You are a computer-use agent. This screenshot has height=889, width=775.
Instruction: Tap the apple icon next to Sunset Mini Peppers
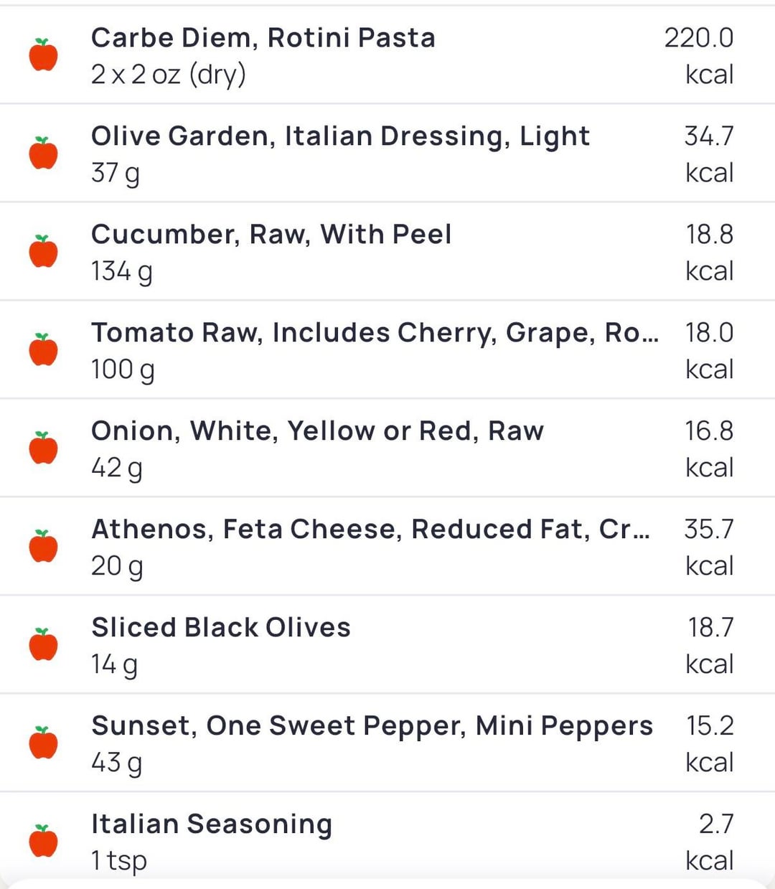(43, 743)
